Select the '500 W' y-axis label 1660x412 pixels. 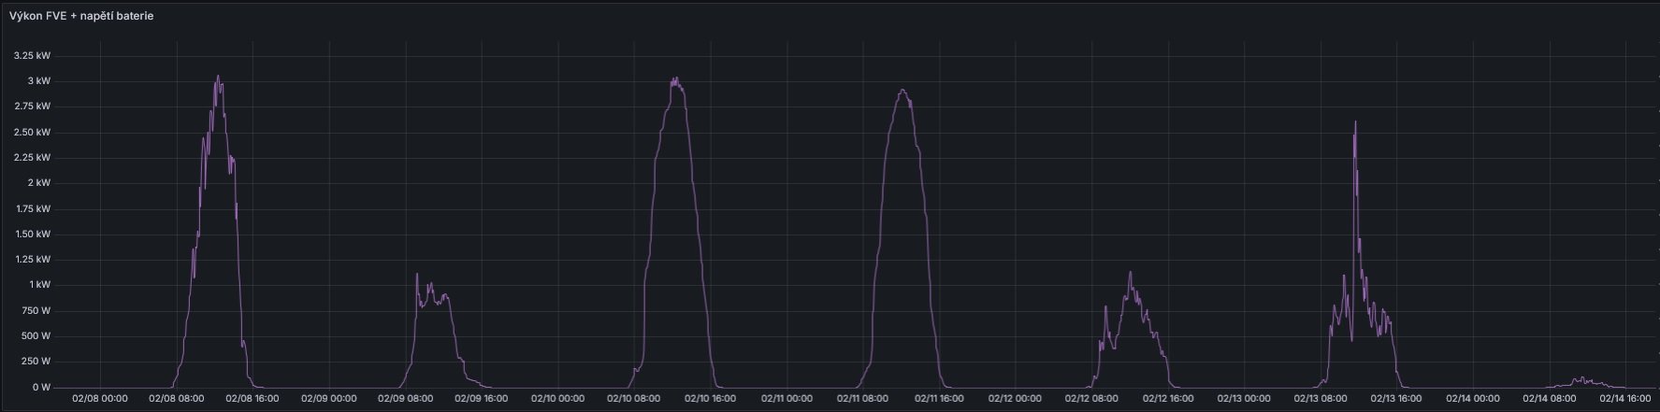click(x=36, y=335)
